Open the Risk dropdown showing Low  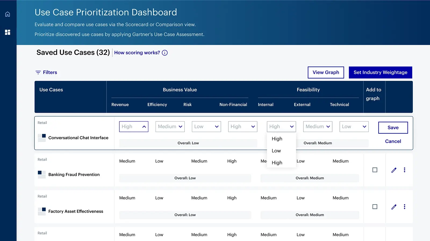click(x=206, y=126)
